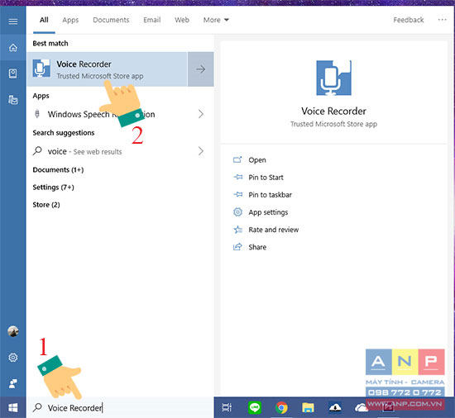
Task: Open File Explorer from the taskbar
Action: [308, 407]
